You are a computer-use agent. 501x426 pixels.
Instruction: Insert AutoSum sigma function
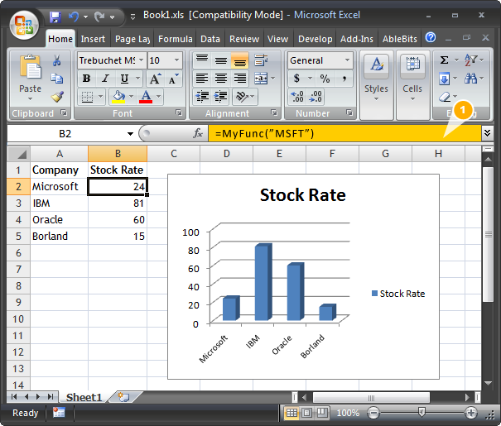point(444,60)
